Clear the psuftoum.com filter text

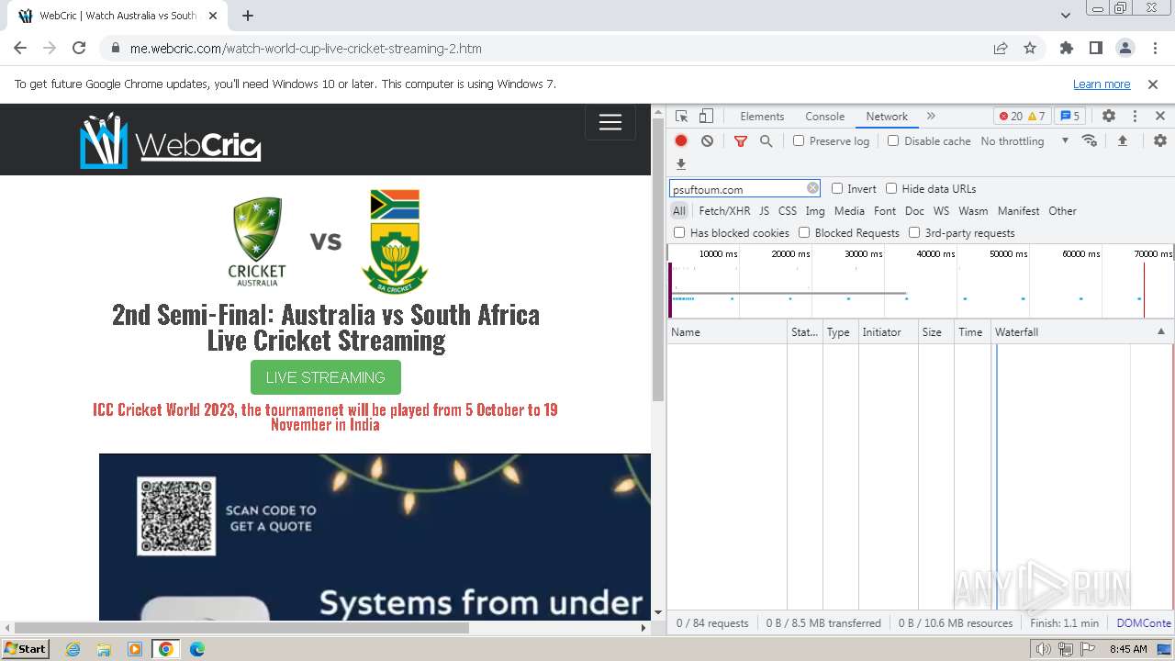[812, 188]
